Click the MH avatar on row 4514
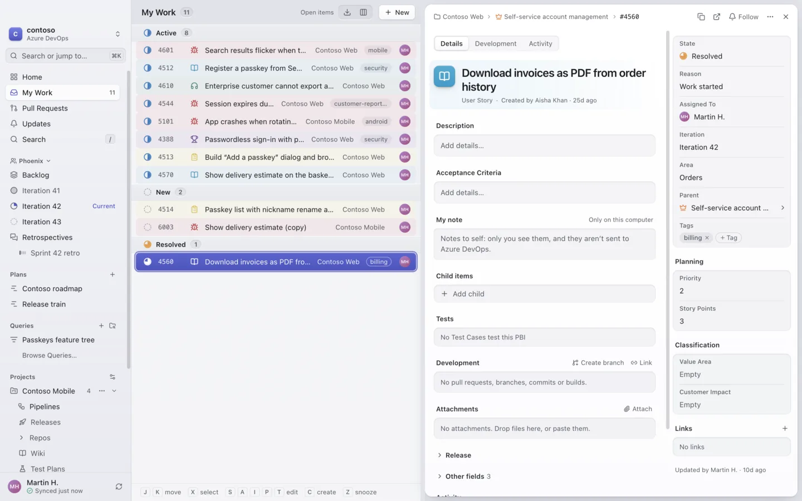 click(405, 209)
